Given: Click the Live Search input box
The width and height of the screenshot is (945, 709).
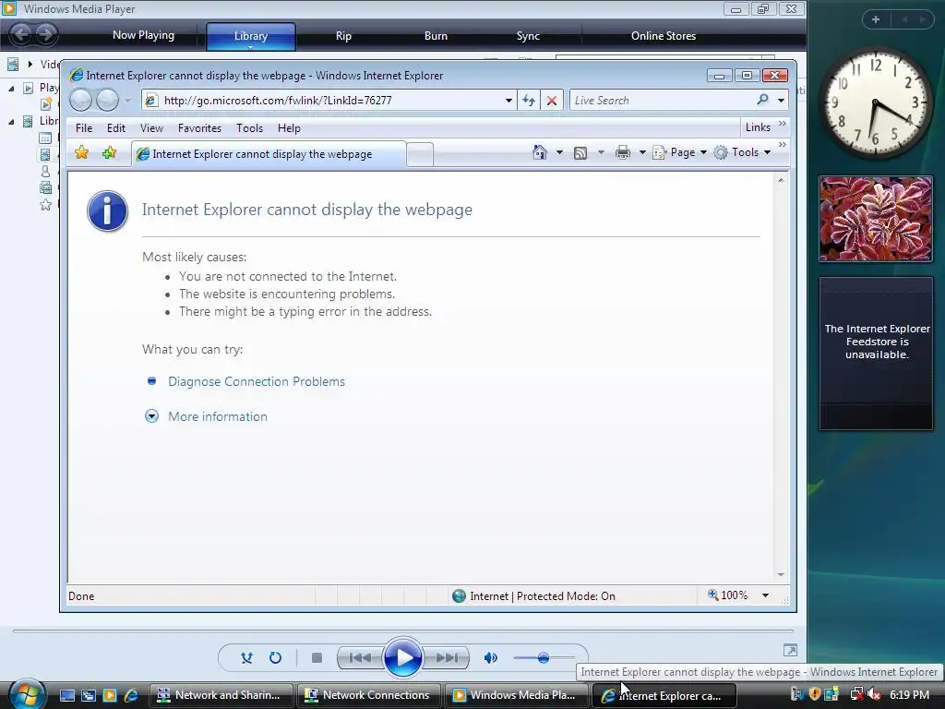Looking at the screenshot, I should point(661,100).
